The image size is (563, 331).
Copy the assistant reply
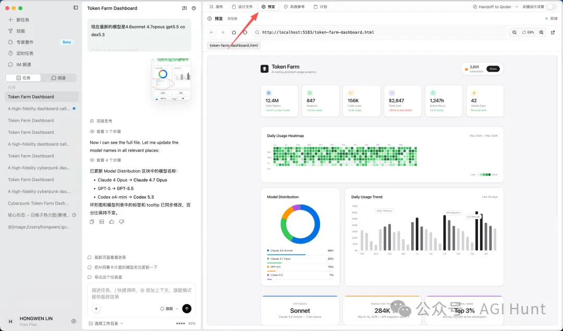tap(92, 222)
